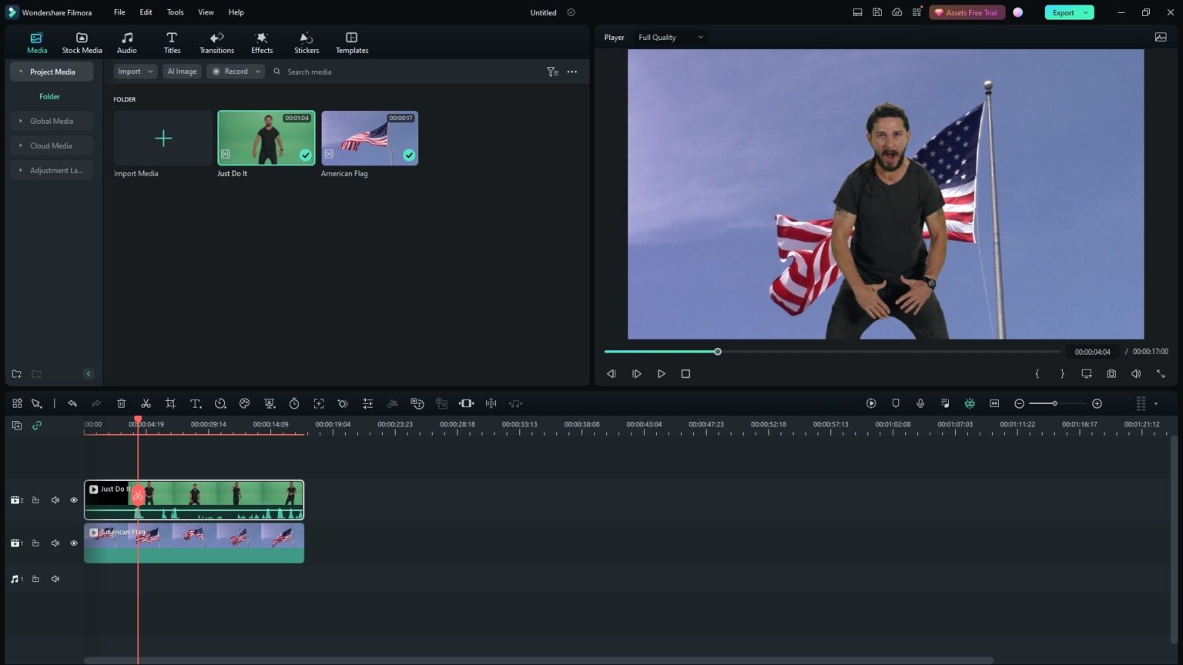
Task: Open the color palette tool icon
Action: (x=245, y=403)
